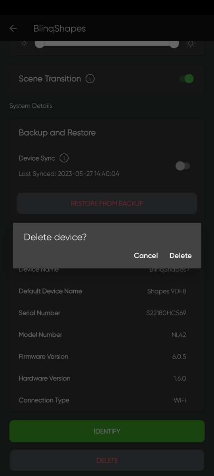Select the Firmware Version 6.0.5 row
This screenshot has height=476, width=214.
click(x=102, y=357)
